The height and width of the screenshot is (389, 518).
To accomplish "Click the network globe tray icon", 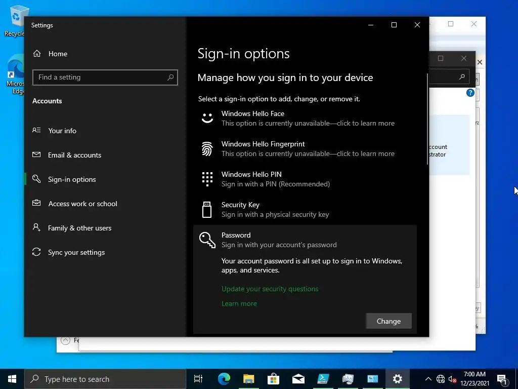I will (x=441, y=379).
